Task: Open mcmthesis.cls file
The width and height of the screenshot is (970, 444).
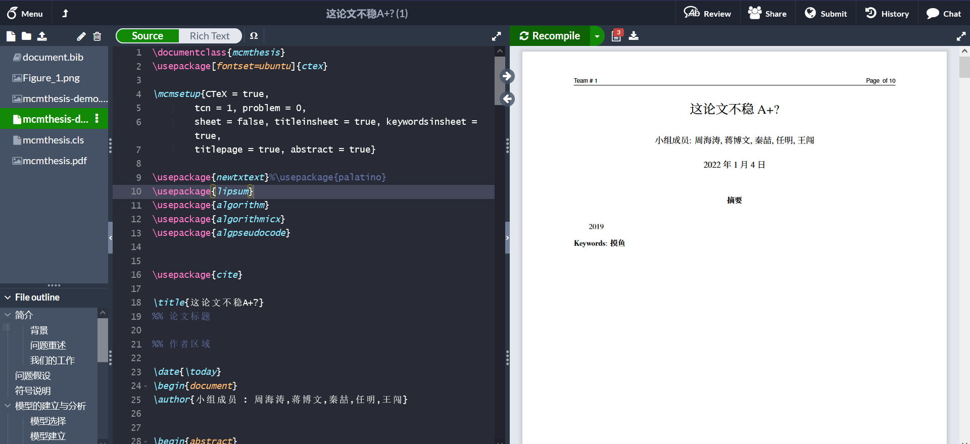Action: [x=54, y=140]
